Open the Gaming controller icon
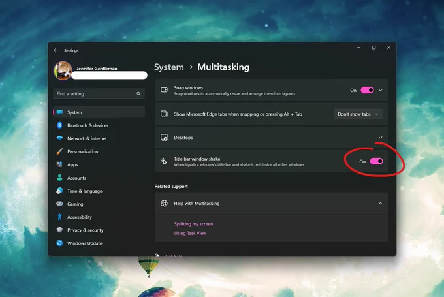 [x=59, y=204]
